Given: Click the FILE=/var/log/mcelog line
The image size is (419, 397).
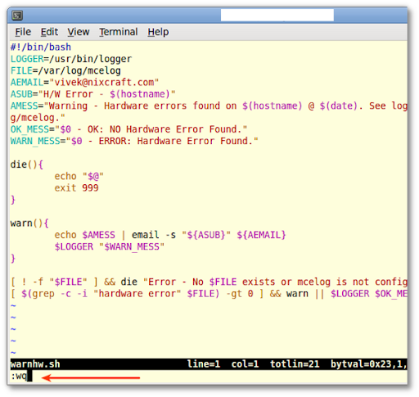Looking at the screenshot, I should pyautogui.click(x=65, y=70).
